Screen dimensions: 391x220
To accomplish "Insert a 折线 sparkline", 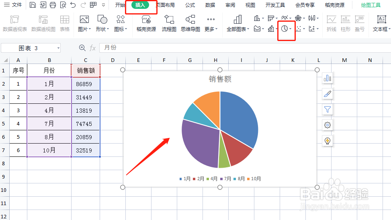I will click(332, 23).
